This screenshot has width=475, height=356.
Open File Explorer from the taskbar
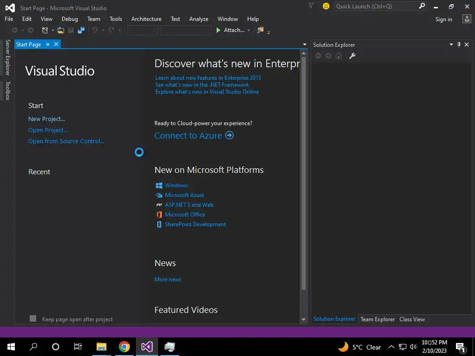[x=102, y=347]
